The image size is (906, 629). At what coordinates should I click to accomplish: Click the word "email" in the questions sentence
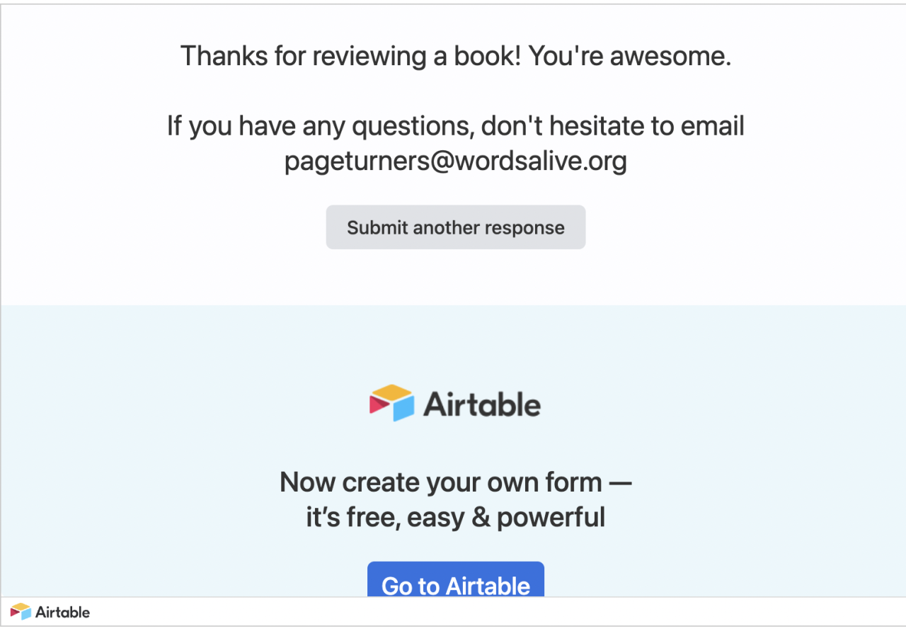pos(713,126)
